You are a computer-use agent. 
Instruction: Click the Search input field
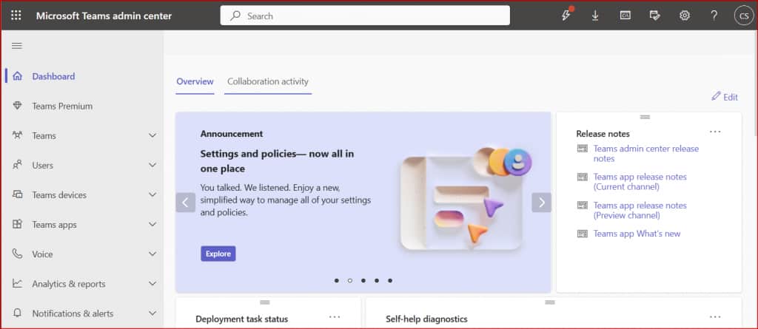pos(365,16)
